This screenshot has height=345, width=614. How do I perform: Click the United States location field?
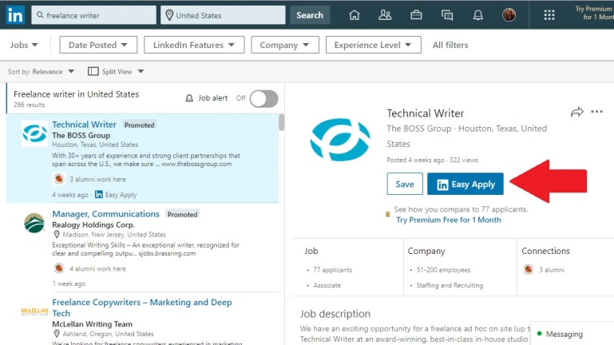tap(223, 15)
